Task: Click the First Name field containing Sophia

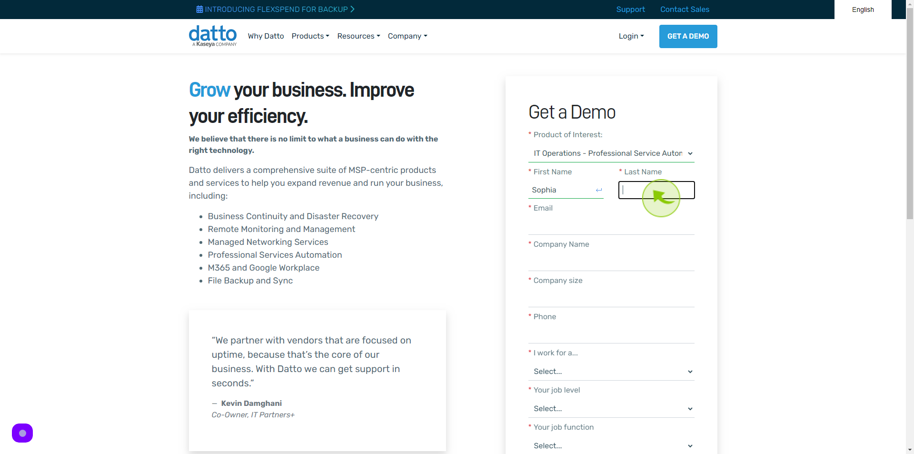Action: pos(566,190)
